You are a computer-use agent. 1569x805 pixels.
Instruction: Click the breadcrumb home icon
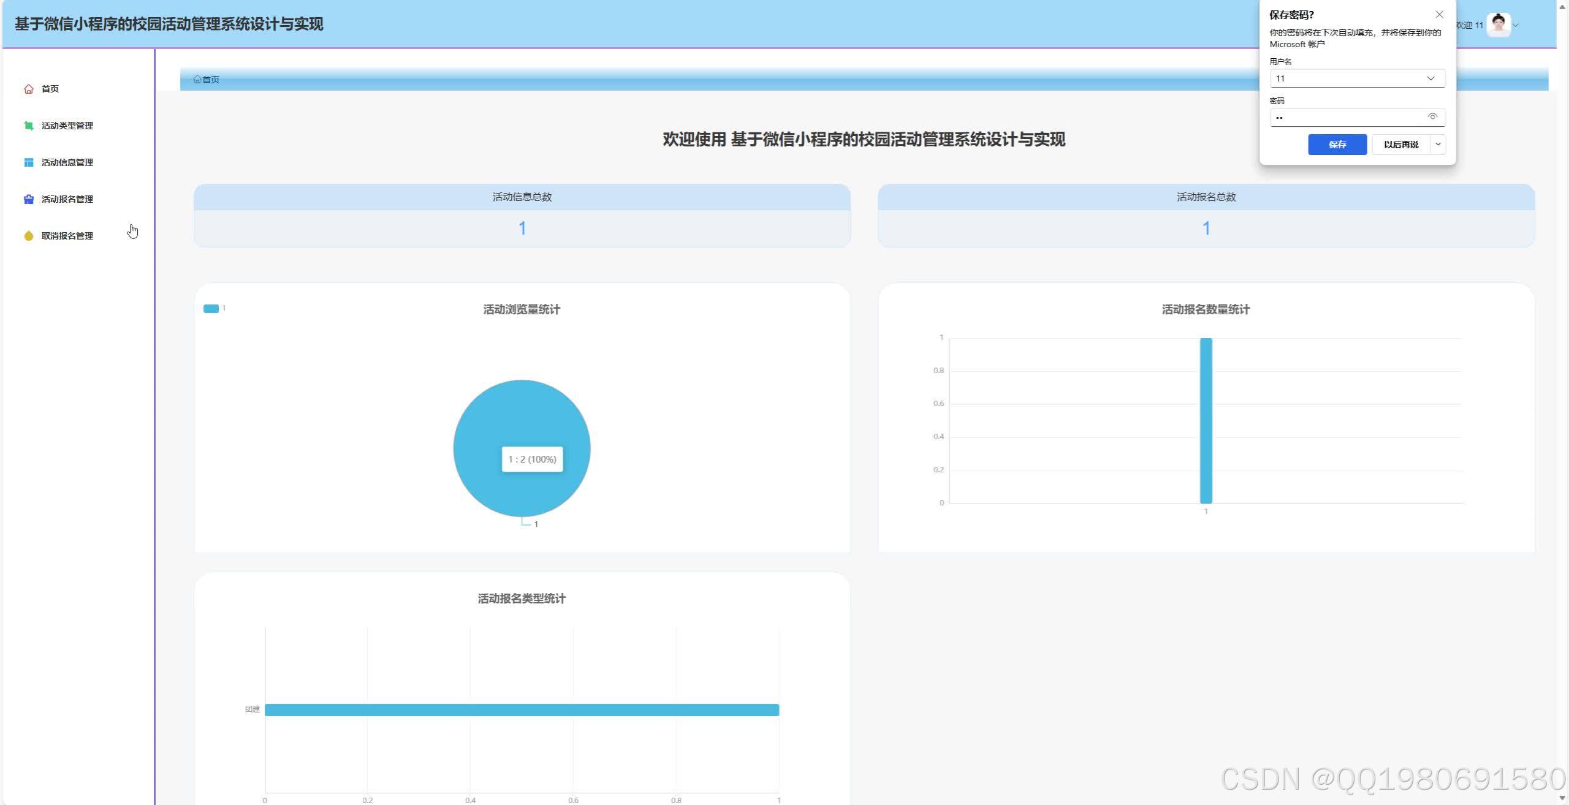197,79
